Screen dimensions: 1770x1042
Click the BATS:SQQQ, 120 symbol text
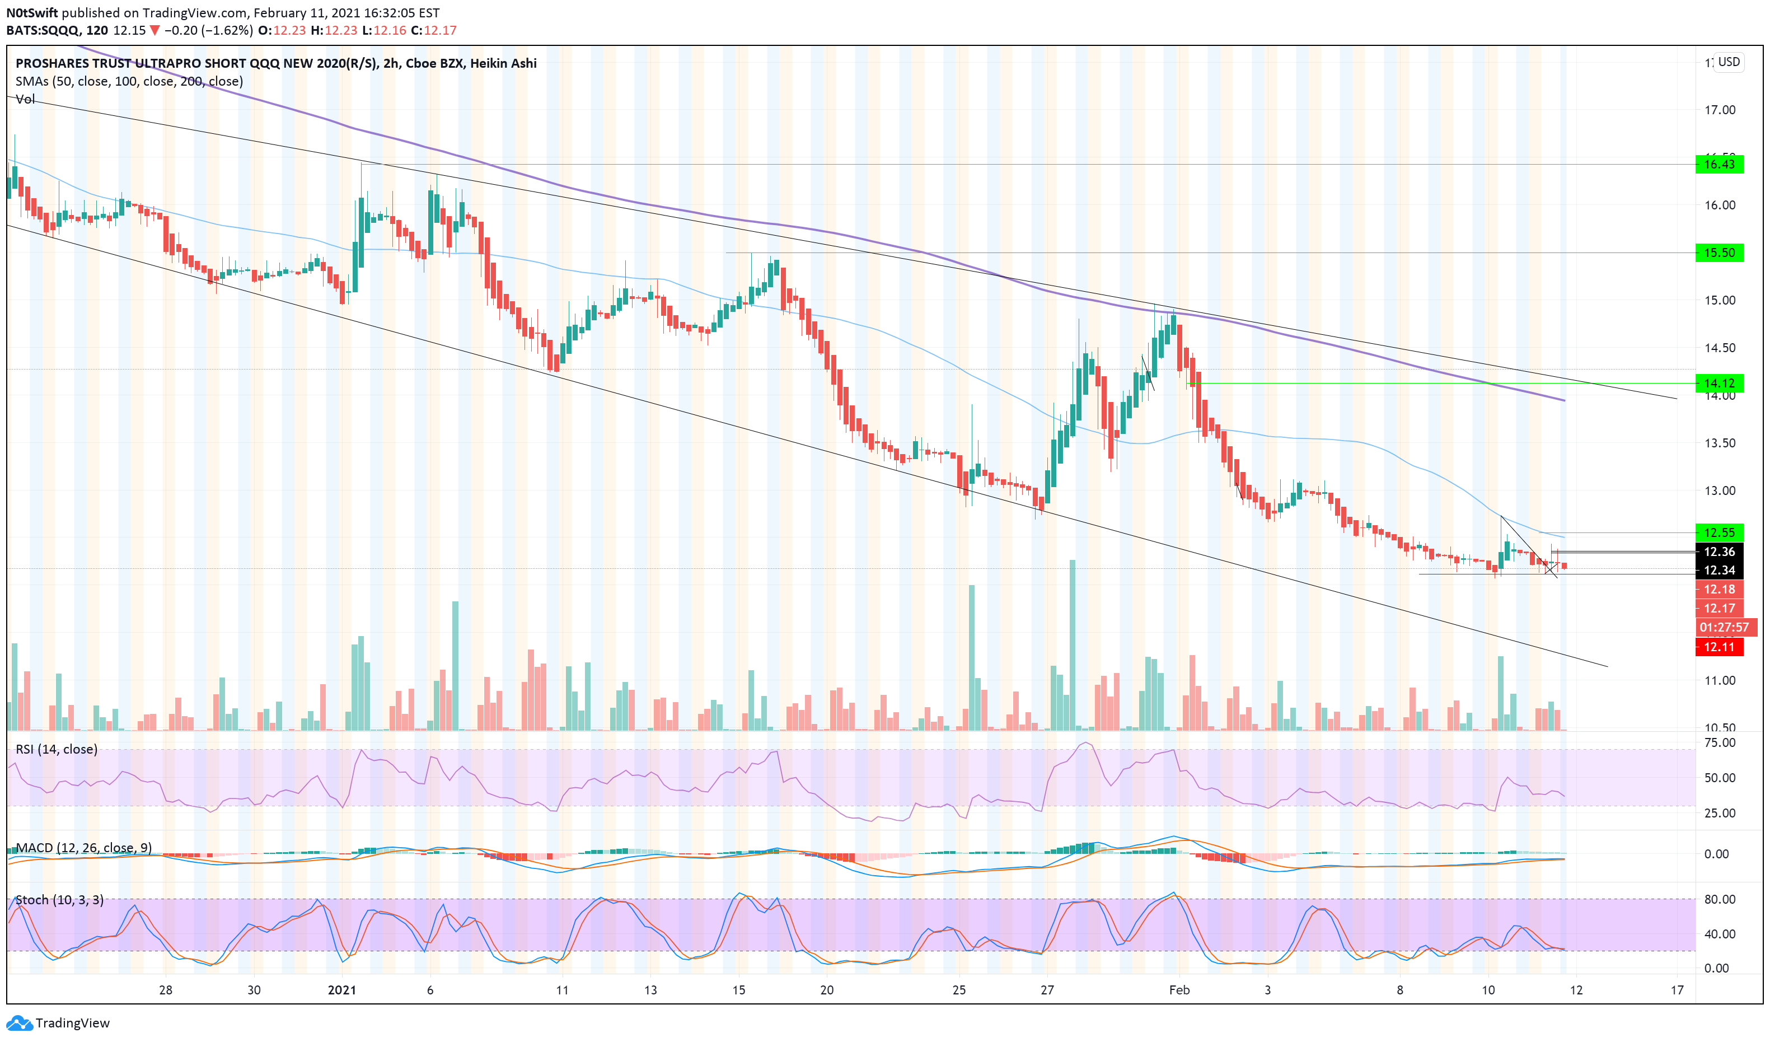tap(57, 30)
